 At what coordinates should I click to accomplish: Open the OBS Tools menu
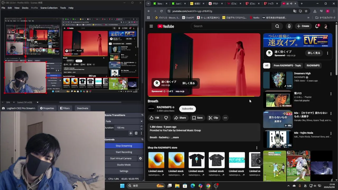[x=63, y=8]
